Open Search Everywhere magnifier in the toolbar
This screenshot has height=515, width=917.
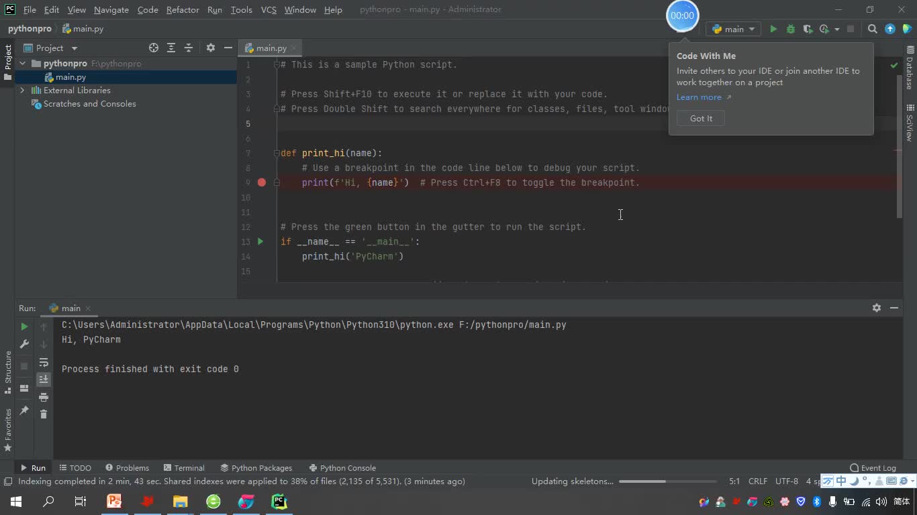coord(872,29)
